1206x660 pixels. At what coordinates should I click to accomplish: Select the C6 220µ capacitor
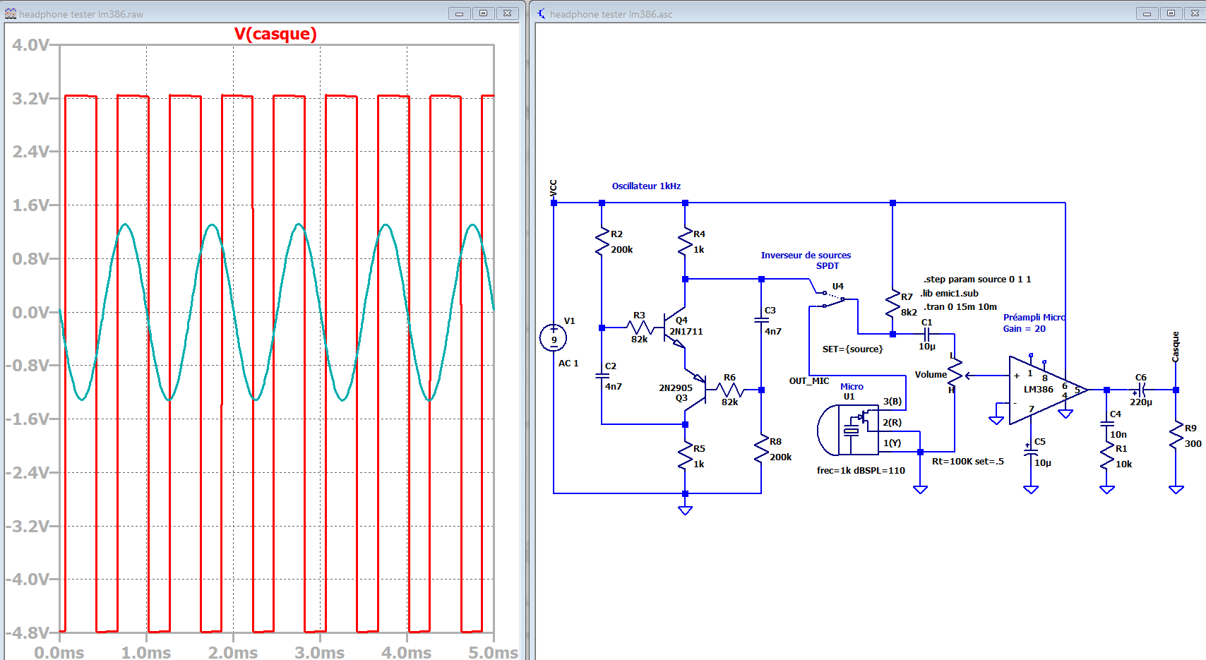click(x=1140, y=390)
